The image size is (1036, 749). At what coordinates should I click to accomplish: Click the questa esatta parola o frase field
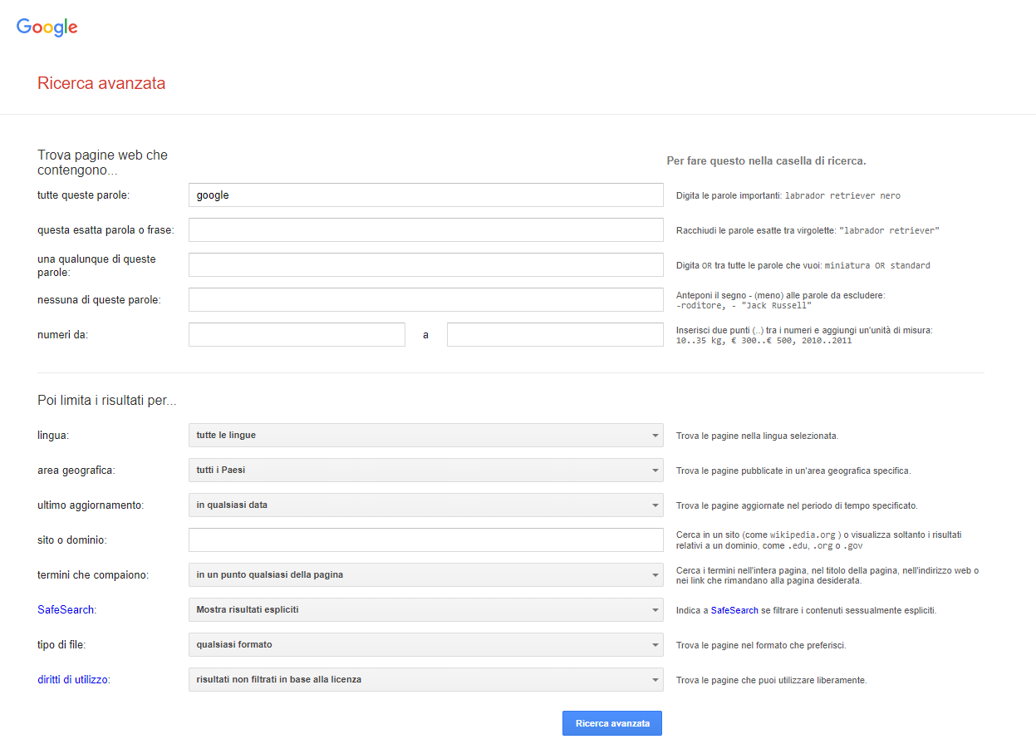click(x=425, y=230)
